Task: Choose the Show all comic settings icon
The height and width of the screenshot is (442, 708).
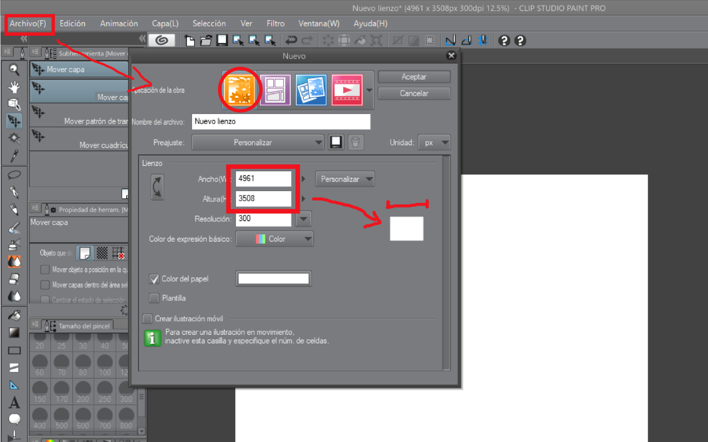Action: click(x=311, y=90)
